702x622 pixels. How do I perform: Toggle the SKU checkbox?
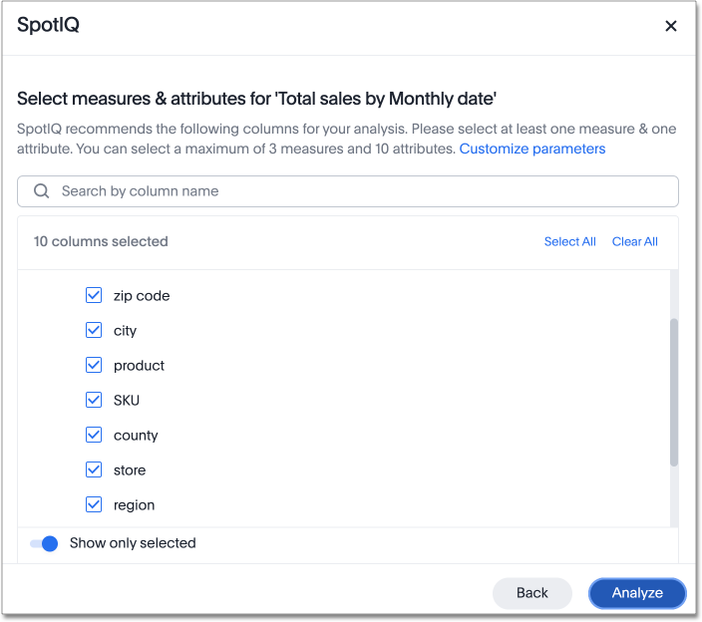click(94, 400)
